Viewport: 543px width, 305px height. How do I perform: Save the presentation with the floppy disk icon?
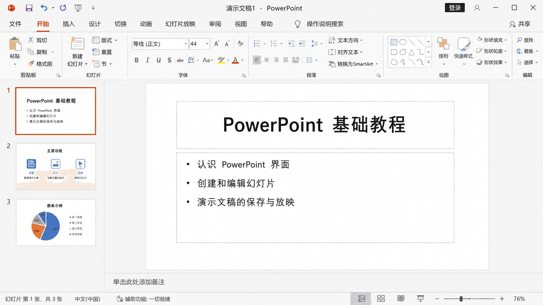click(29, 8)
